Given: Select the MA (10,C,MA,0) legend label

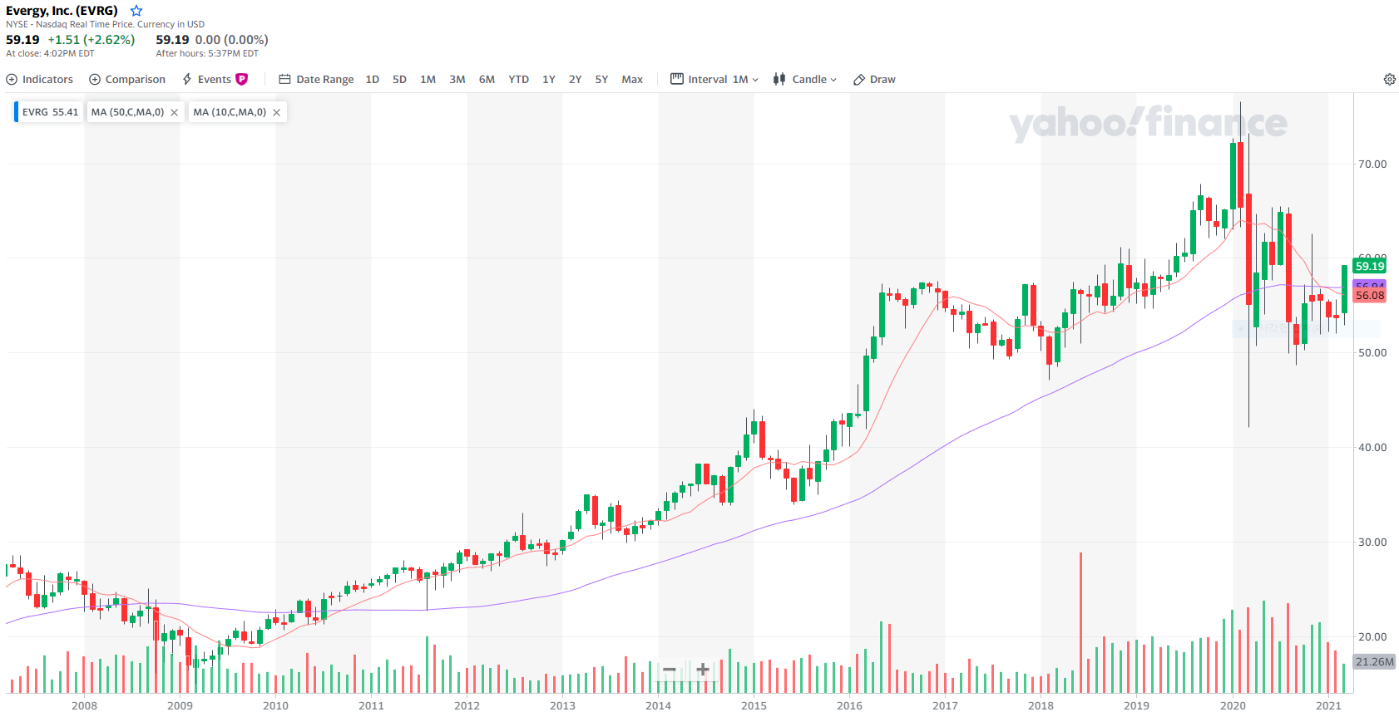Looking at the screenshot, I should (230, 112).
